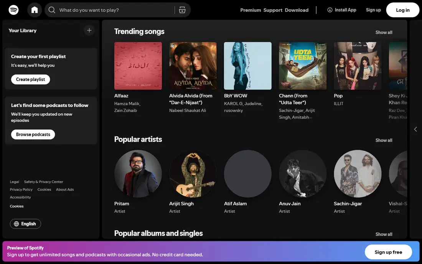
Task: Open the ILLIT Pop album cover
Action: click(358, 66)
